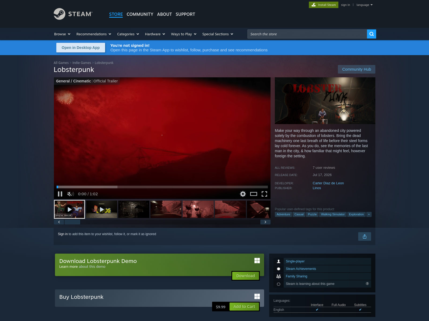Open the COMMUNITY tab
The width and height of the screenshot is (429, 321).
point(140,14)
